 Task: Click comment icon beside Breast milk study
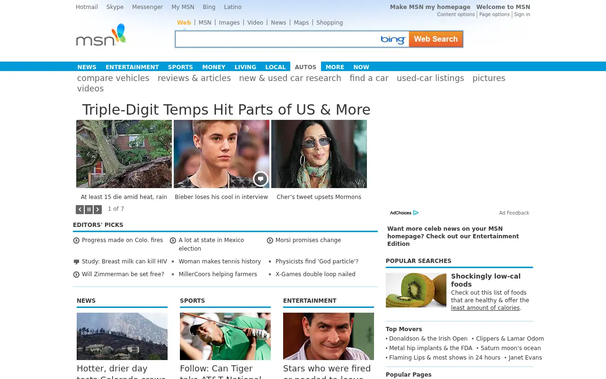76,262
